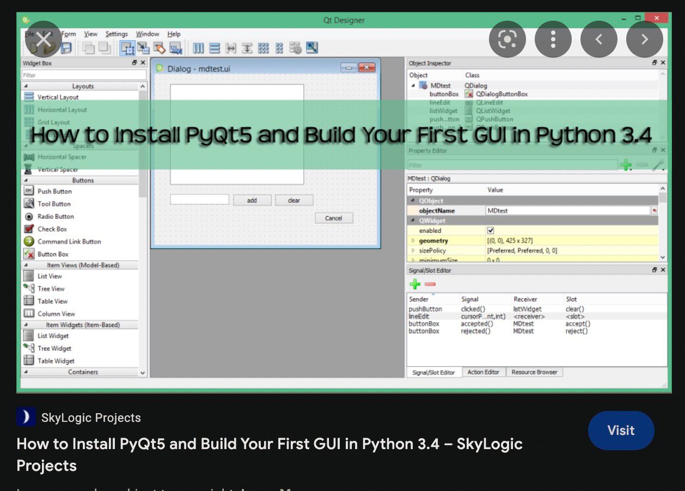The height and width of the screenshot is (491, 685).
Task: Select Radio Button widget in Widget Box
Action: 56,216
